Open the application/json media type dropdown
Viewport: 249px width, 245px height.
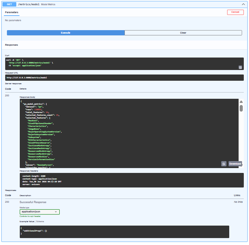click(40, 212)
